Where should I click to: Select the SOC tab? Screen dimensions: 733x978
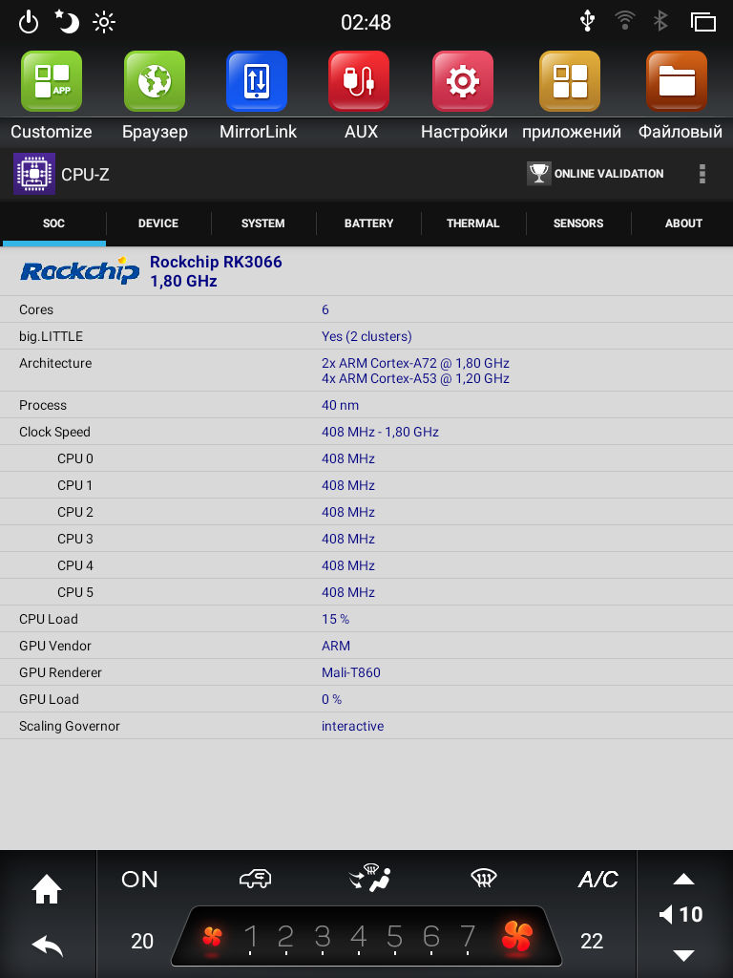[53, 223]
